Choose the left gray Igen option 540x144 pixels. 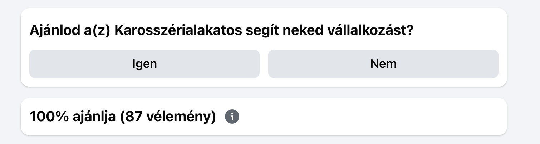[144, 64]
